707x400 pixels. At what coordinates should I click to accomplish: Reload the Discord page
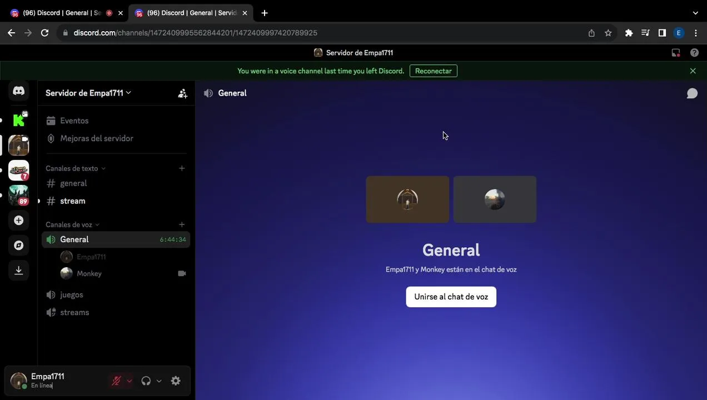pyautogui.click(x=45, y=33)
